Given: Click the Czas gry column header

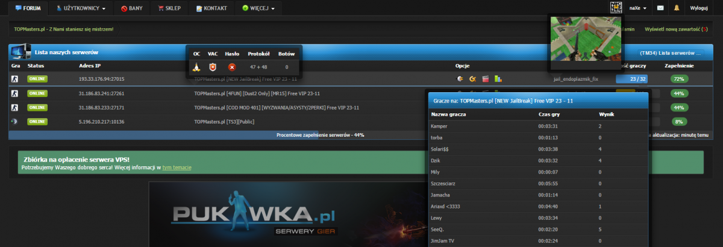Looking at the screenshot, I should 549,113.
